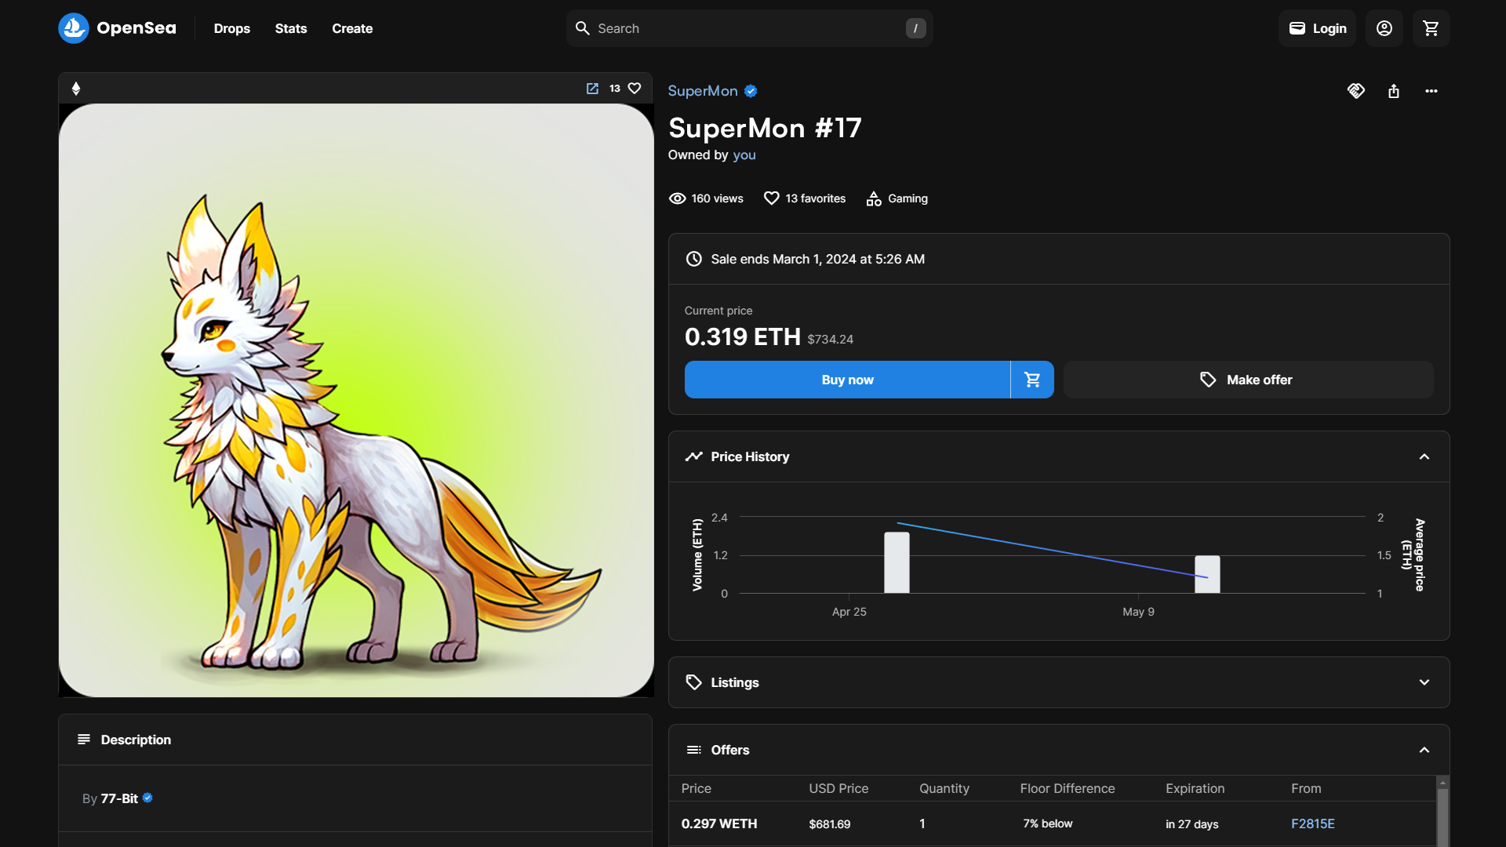Open the SuperMon collection link

[702, 91]
